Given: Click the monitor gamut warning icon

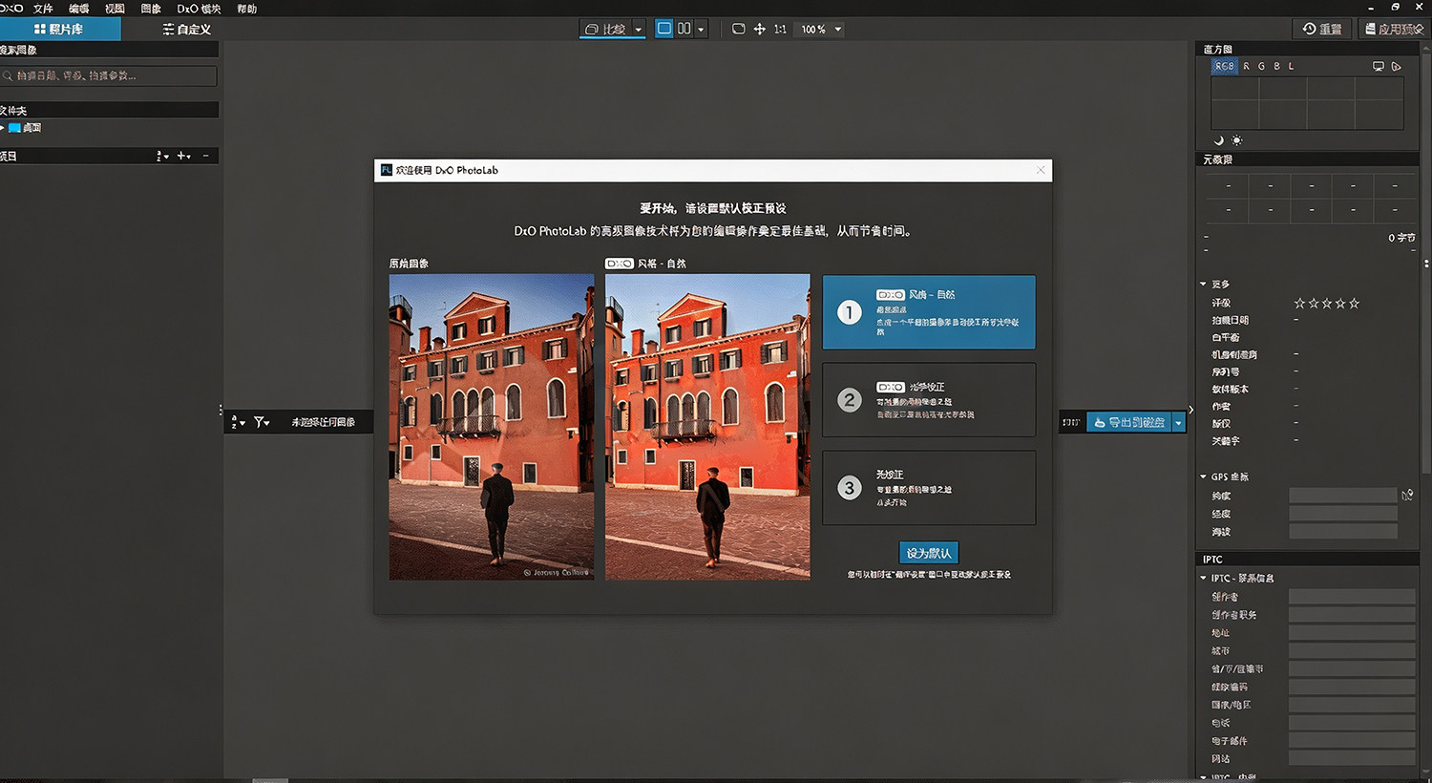Looking at the screenshot, I should [x=1378, y=66].
